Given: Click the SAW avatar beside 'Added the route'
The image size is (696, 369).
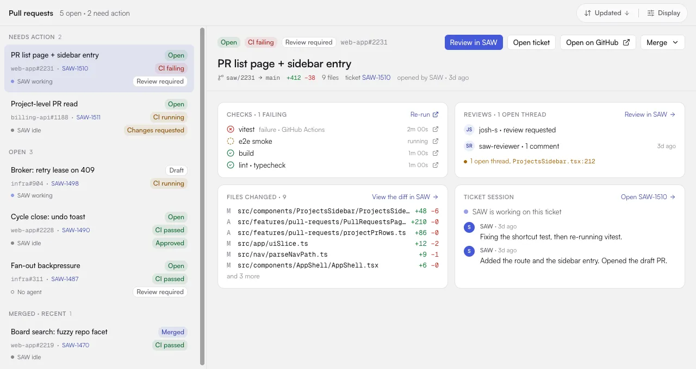Looking at the screenshot, I should (469, 251).
